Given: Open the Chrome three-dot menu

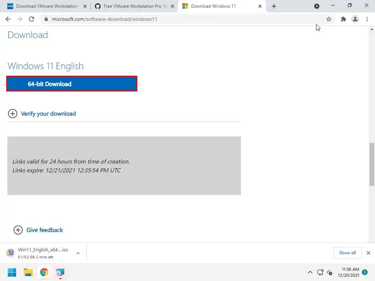Looking at the screenshot, I should [x=367, y=19].
